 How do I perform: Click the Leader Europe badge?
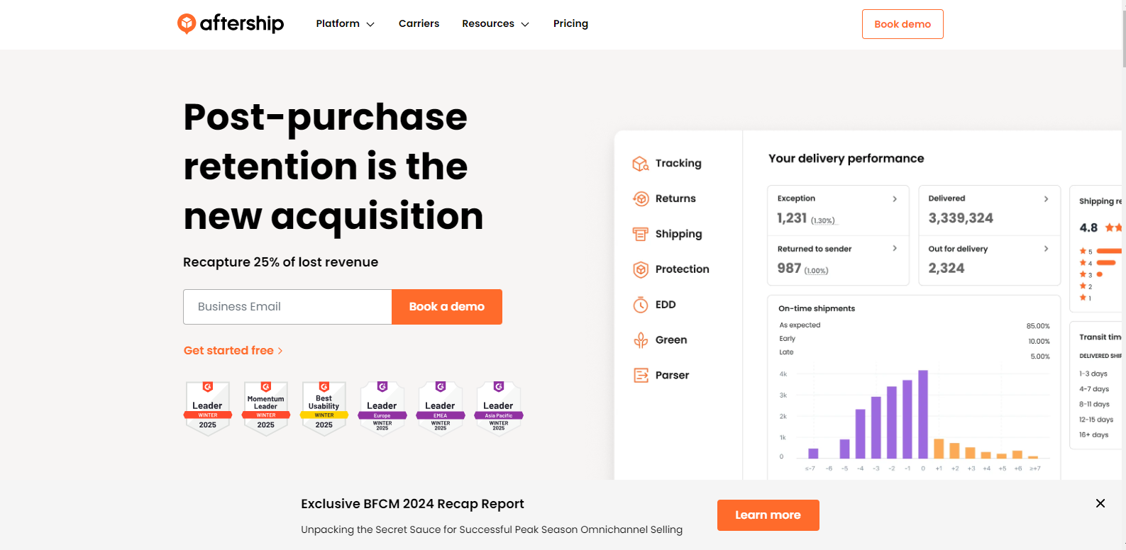click(382, 408)
